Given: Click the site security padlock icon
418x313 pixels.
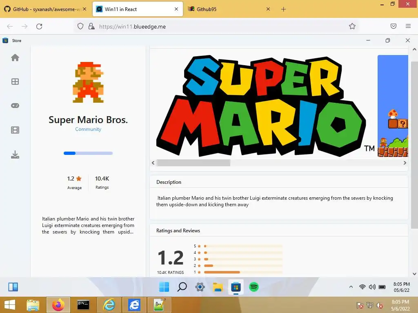Looking at the screenshot, I should (x=91, y=26).
